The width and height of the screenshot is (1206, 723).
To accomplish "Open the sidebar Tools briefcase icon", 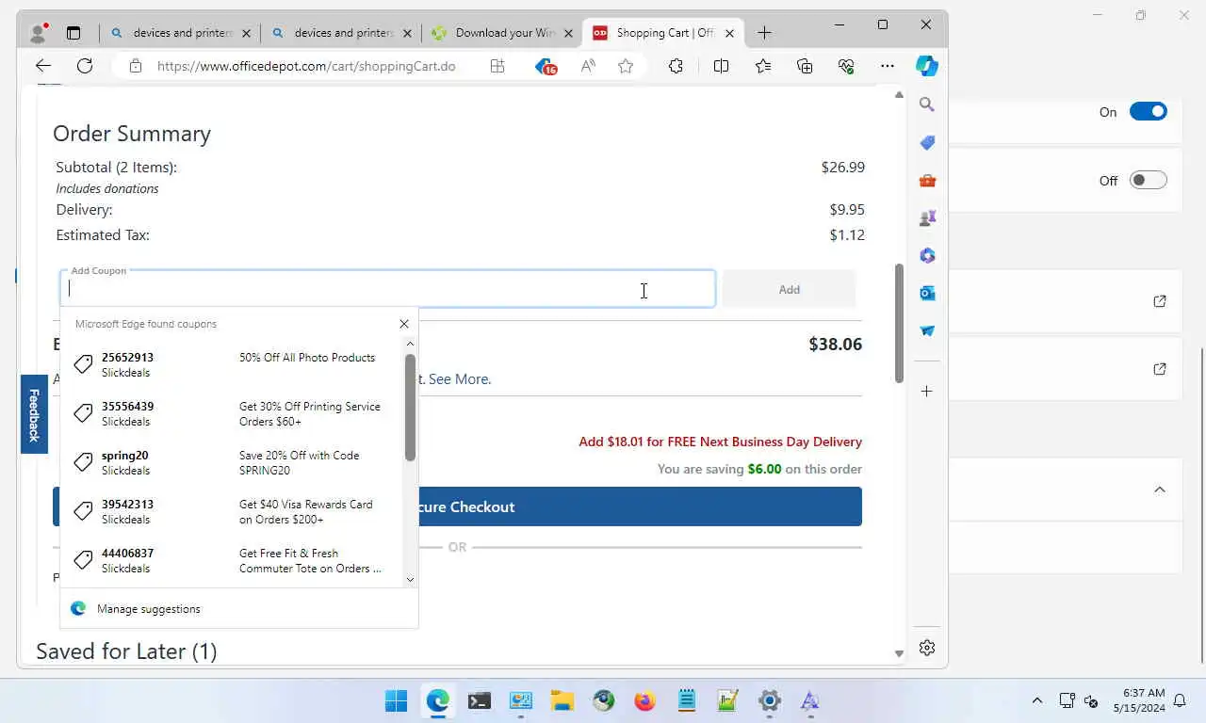I will 927,180.
